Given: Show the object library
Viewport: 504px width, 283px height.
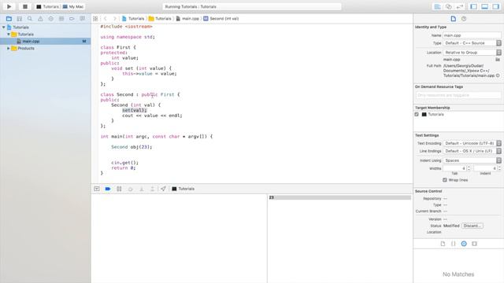Looking at the screenshot, I should click(x=464, y=244).
